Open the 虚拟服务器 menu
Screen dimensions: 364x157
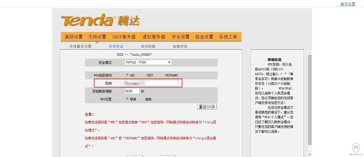[154, 37]
